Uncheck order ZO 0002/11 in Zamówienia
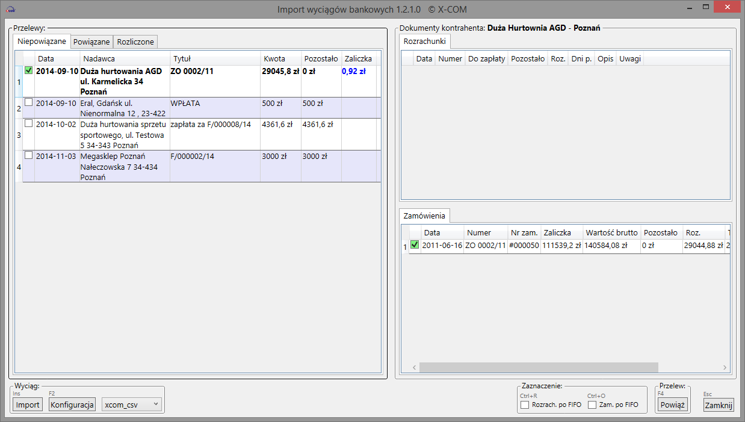 [415, 244]
